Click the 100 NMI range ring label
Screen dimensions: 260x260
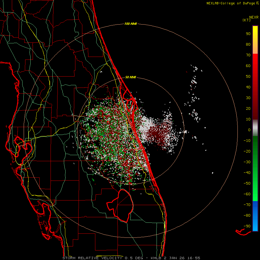point(131,24)
